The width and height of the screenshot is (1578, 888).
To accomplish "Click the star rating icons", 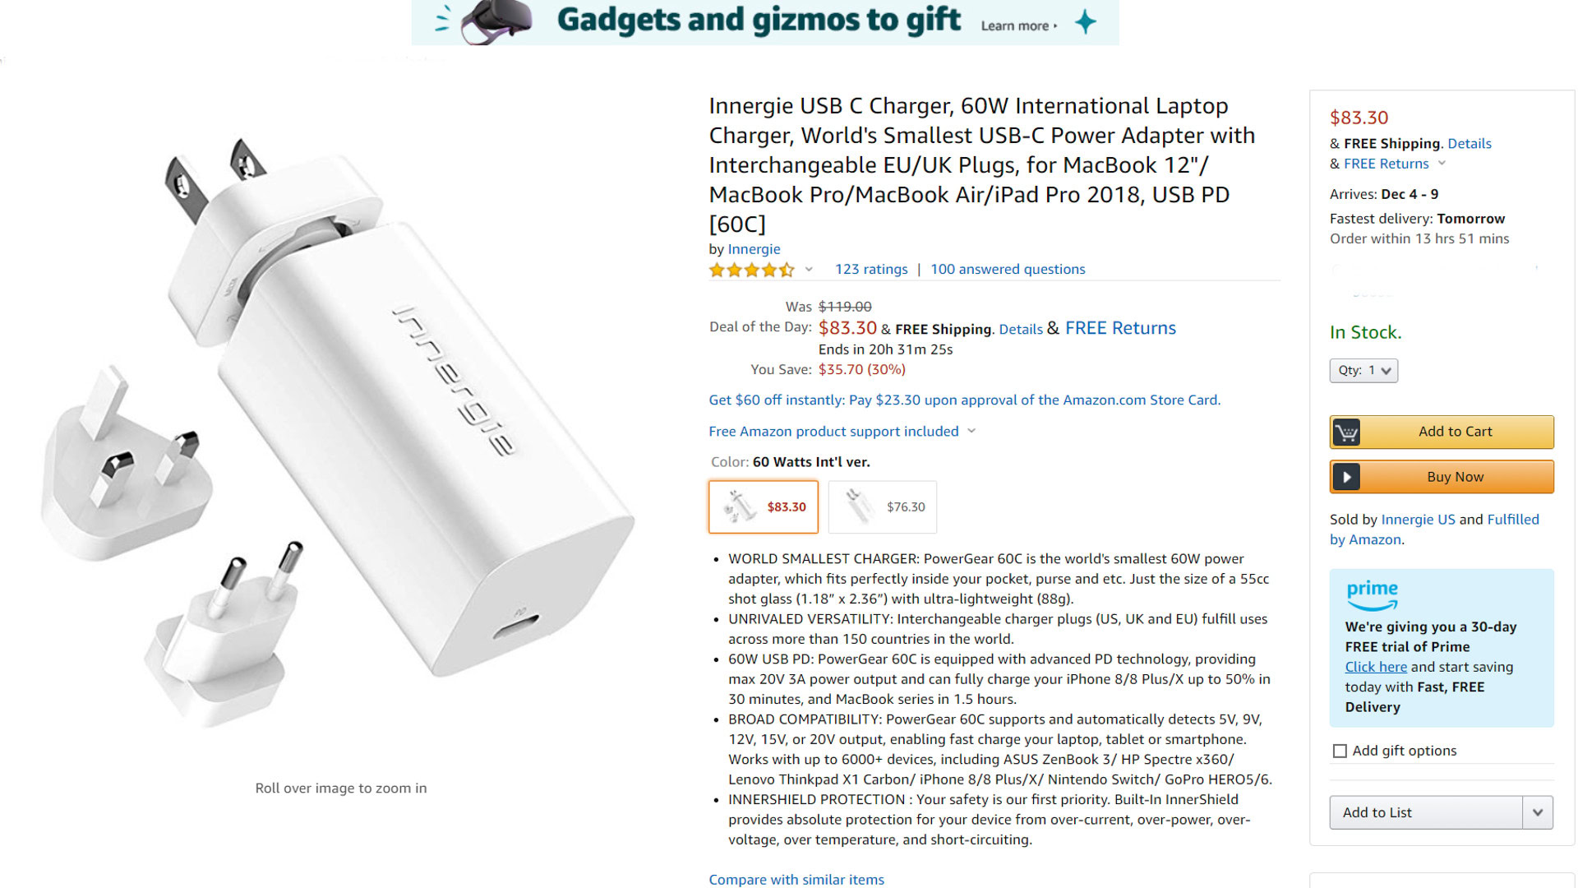I will click(x=751, y=270).
